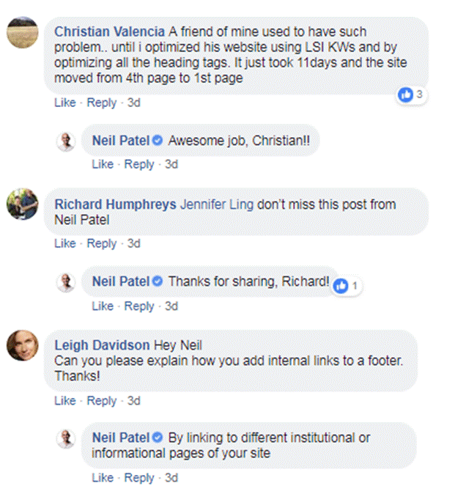This screenshot has height=494, width=455.
Task: Click the verified badge on Neil's "Thanks for sharing" reply
Action: click(157, 281)
